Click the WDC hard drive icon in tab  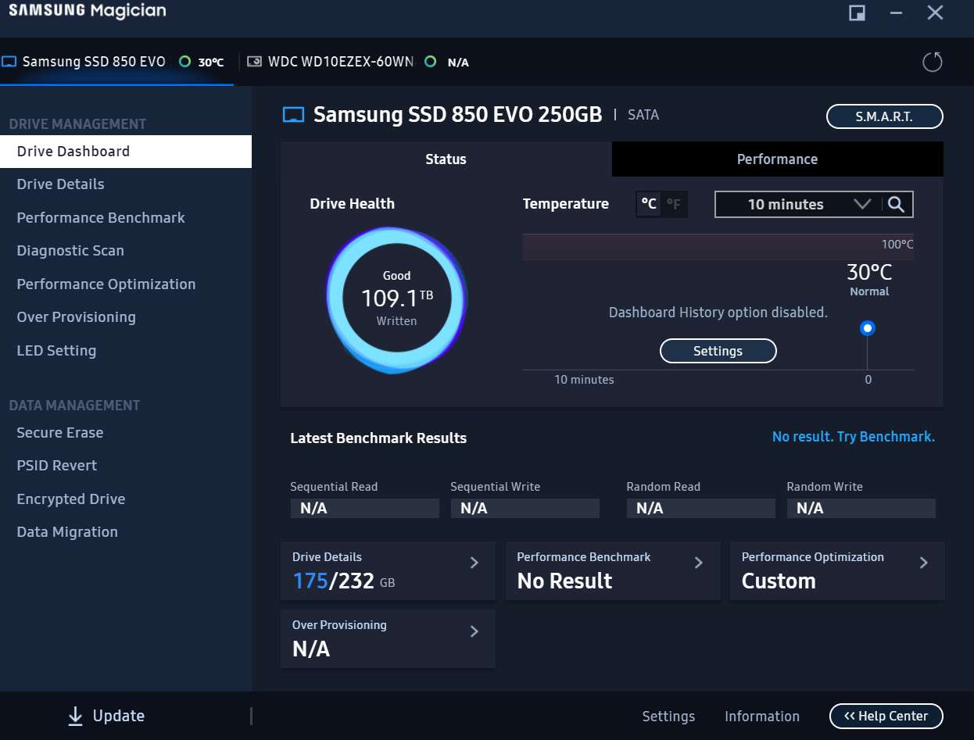pos(254,62)
